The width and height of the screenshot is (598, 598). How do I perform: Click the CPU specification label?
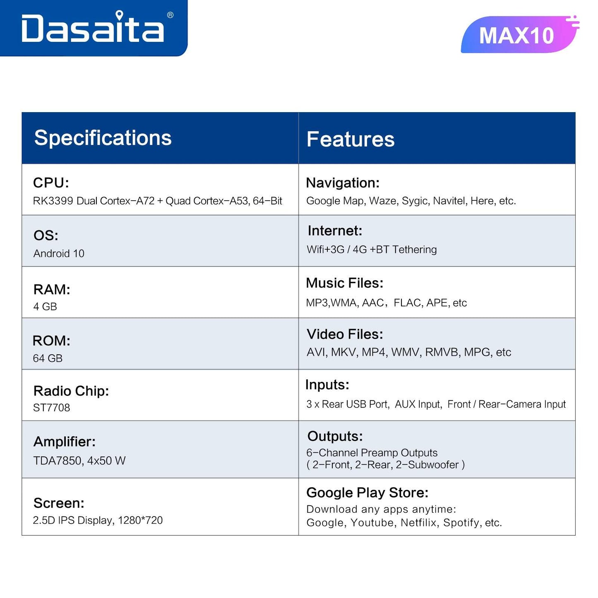(51, 183)
